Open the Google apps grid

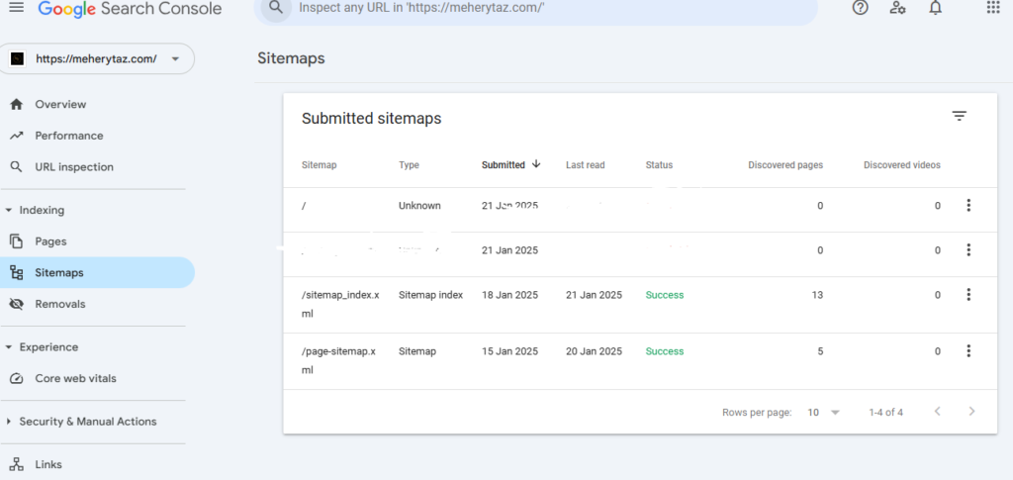[993, 8]
